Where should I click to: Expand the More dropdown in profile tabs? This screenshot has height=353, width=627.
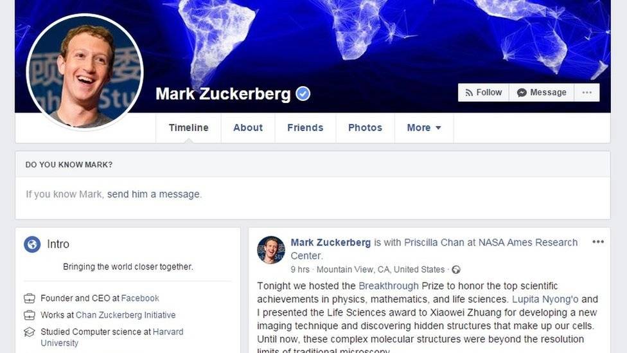point(424,128)
